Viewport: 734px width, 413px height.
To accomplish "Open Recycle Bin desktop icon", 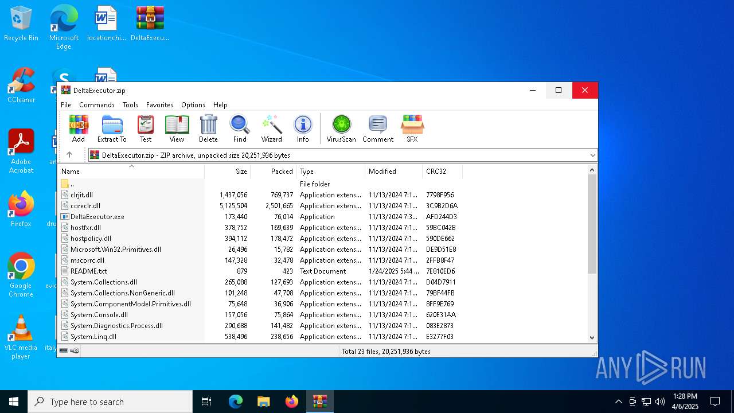I will tap(21, 24).
